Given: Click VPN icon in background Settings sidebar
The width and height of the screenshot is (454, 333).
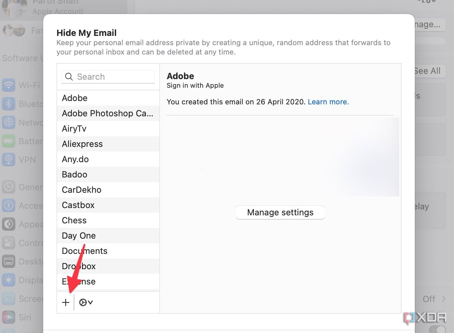Looking at the screenshot, I should coord(9,160).
